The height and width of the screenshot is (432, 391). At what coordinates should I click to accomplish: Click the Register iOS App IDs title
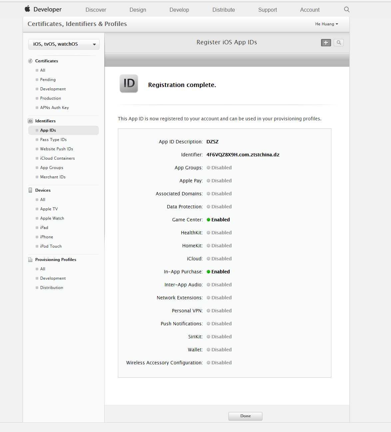point(227,42)
